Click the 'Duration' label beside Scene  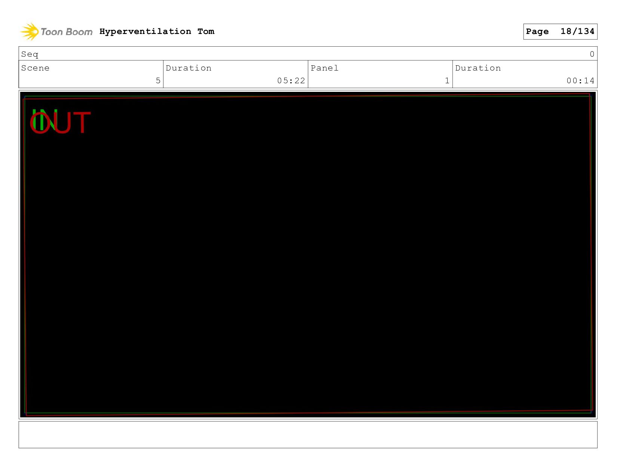click(189, 68)
